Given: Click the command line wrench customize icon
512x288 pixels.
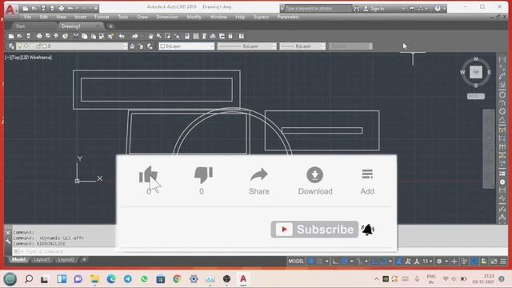Looking at the screenshot, I should (x=8, y=242).
